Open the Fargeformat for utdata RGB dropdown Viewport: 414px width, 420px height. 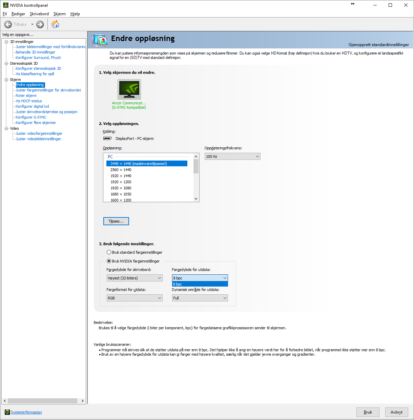tap(134, 298)
